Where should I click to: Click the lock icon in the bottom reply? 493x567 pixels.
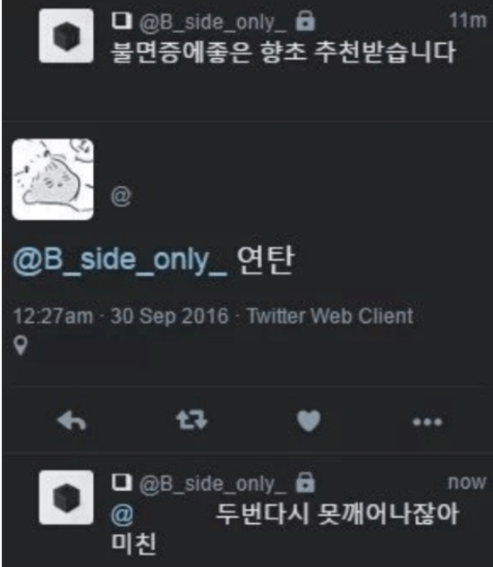[305, 482]
